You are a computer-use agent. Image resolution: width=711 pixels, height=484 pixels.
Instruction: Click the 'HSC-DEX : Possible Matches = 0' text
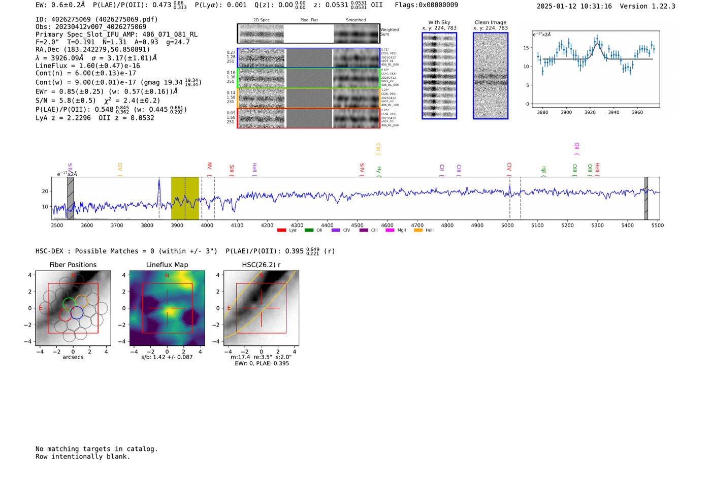126,251
